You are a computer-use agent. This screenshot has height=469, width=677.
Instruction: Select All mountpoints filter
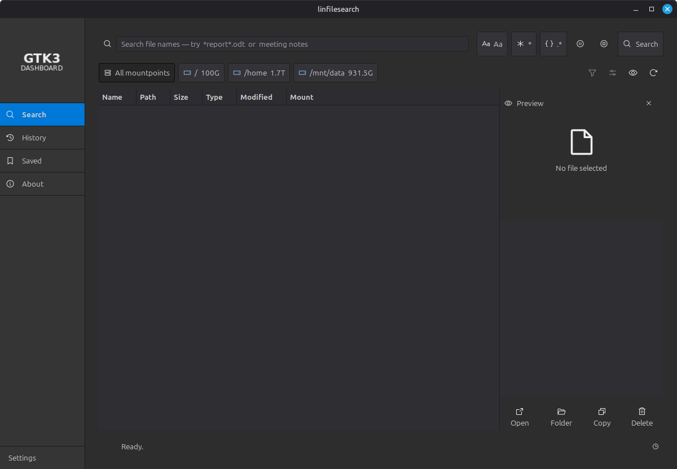[x=137, y=73]
